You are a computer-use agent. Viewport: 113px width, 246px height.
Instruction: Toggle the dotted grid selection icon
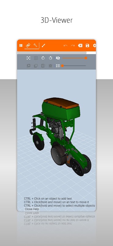point(36,58)
